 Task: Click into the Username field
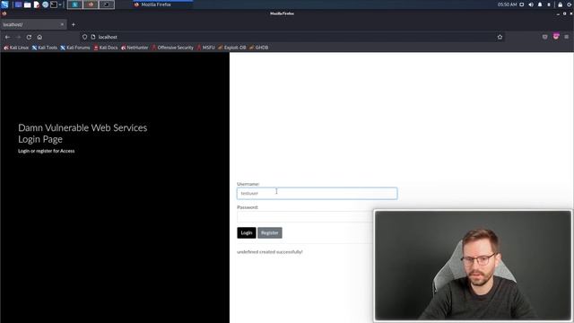pos(317,194)
